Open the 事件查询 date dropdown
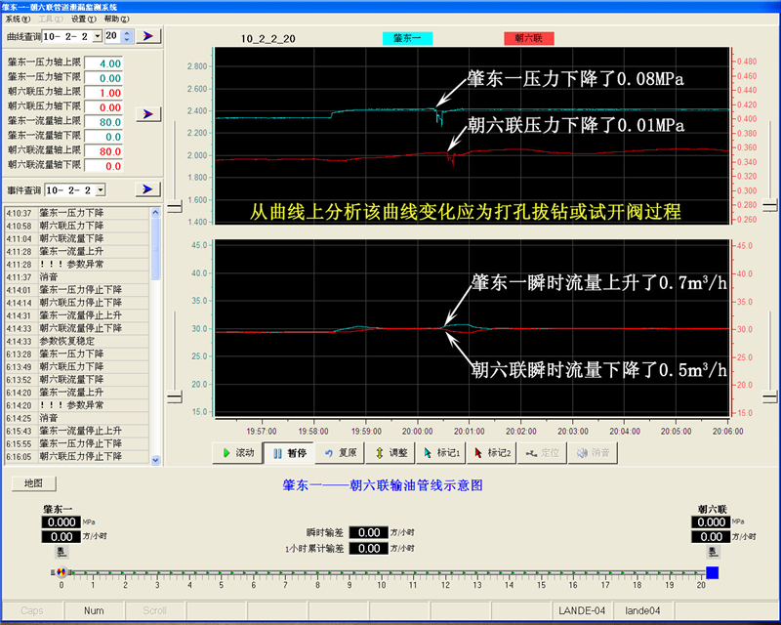Viewport: 781px width, 625px height. pos(100,189)
